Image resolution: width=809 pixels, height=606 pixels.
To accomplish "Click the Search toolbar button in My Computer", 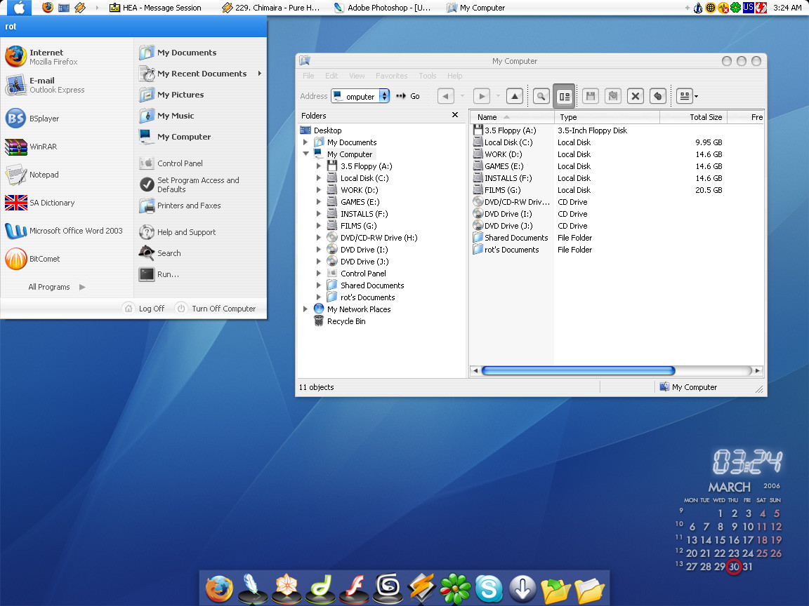I will point(541,96).
